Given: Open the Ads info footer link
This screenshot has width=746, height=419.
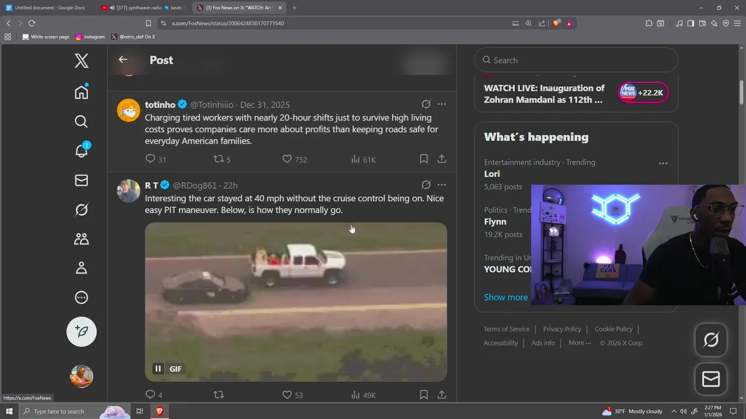Looking at the screenshot, I should click(x=543, y=343).
